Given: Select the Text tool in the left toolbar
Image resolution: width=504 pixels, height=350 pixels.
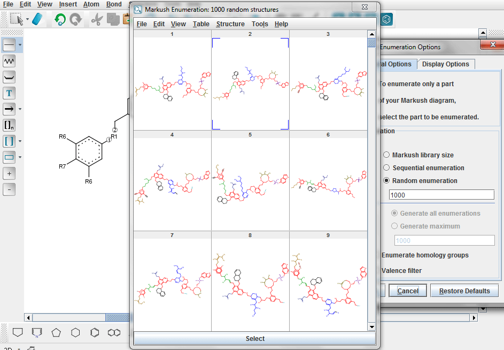Looking at the screenshot, I should [9, 93].
